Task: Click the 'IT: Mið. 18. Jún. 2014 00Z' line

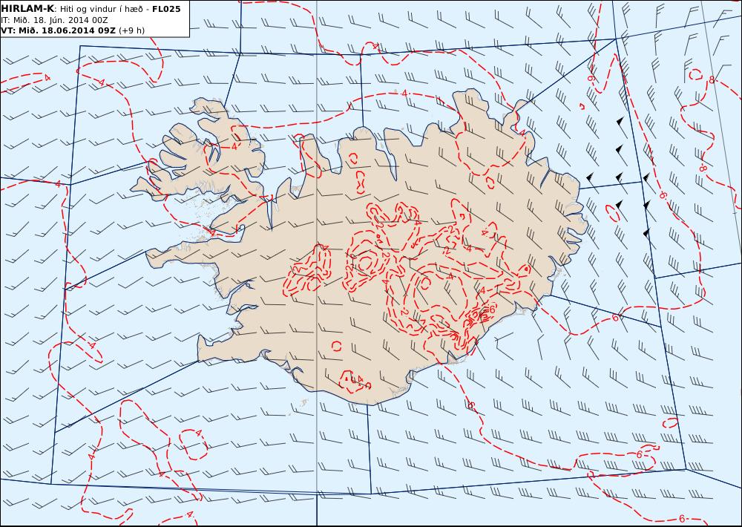Action: coord(54,20)
